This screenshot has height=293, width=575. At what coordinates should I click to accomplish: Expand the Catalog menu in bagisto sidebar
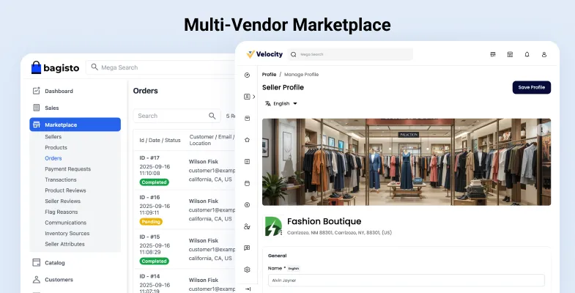click(x=54, y=262)
